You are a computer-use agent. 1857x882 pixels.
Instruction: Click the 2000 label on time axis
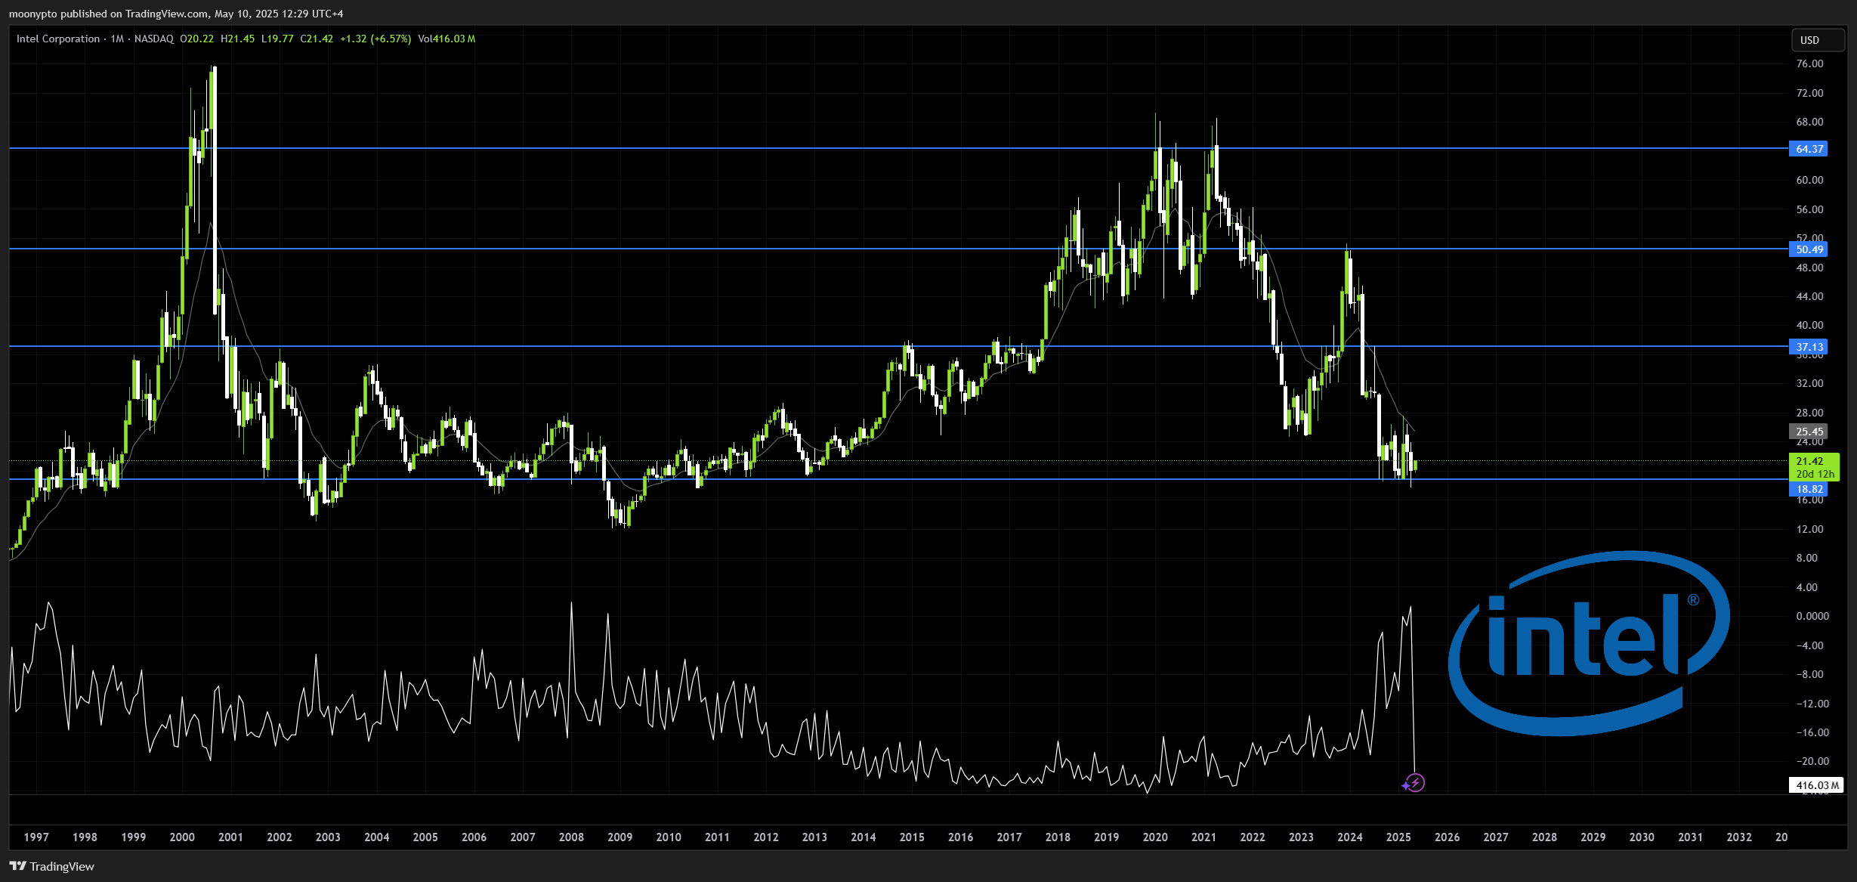point(182,837)
